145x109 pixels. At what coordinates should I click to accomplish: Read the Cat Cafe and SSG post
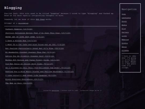pos(35,45)
